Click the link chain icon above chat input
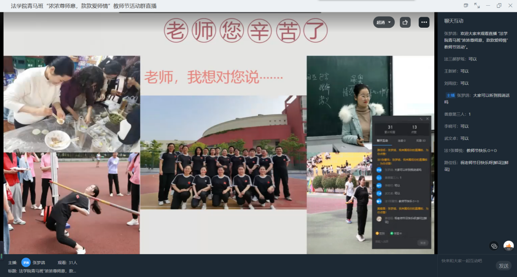Image resolution: width=517 pixels, height=277 pixels. [x=494, y=246]
